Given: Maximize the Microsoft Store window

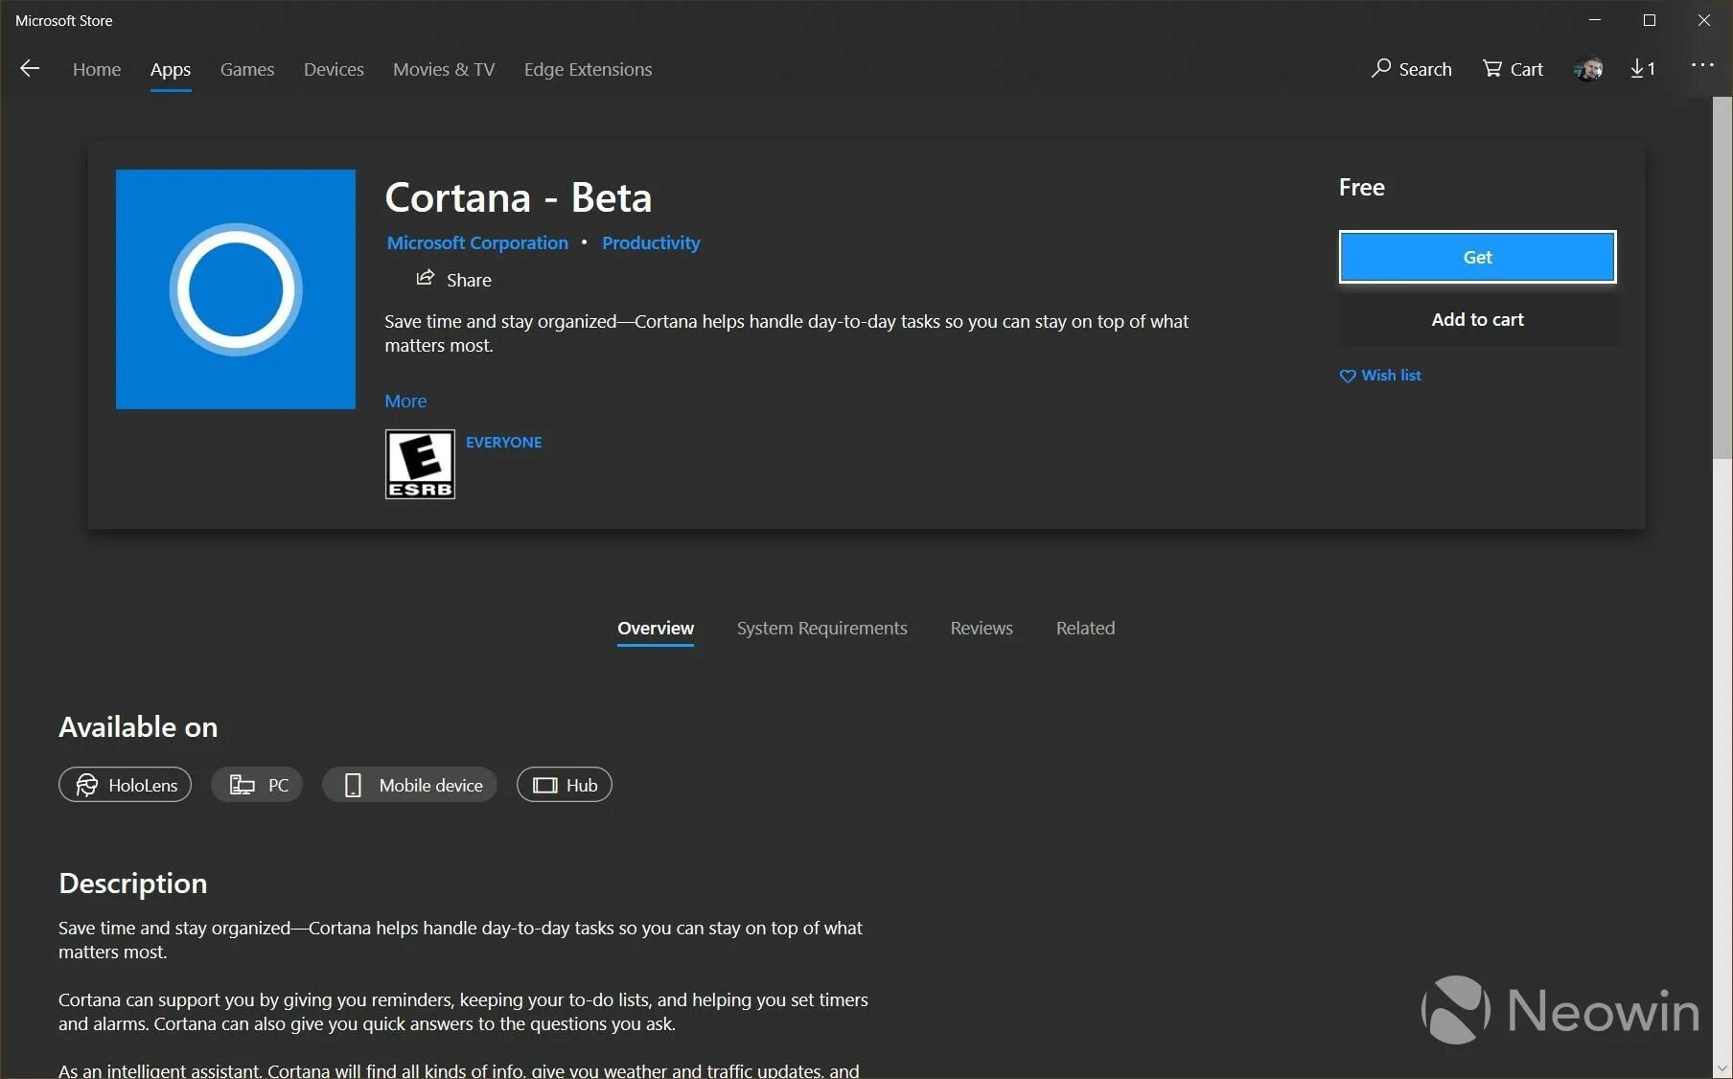Looking at the screenshot, I should pos(1650,20).
